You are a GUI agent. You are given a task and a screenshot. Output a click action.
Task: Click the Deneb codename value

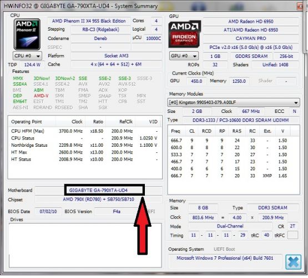point(100,38)
